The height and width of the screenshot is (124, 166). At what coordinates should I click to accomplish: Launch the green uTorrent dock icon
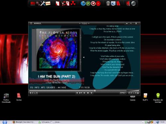pos(88,3)
